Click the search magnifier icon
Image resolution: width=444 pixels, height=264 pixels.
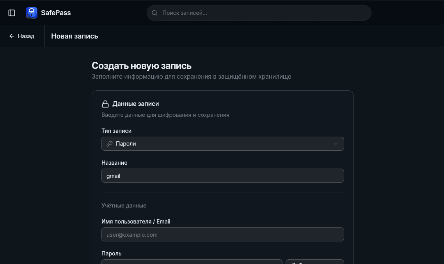point(155,13)
